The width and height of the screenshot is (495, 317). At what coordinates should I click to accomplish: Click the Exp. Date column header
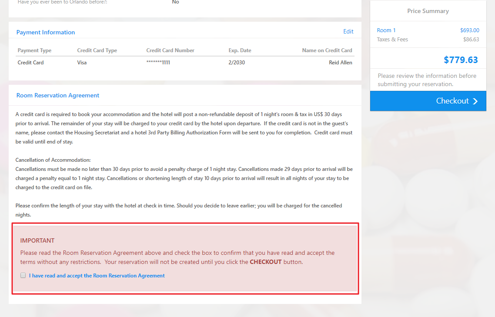click(x=240, y=50)
